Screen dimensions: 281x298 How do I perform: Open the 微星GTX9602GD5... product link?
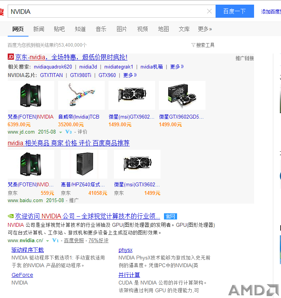coord(181,117)
